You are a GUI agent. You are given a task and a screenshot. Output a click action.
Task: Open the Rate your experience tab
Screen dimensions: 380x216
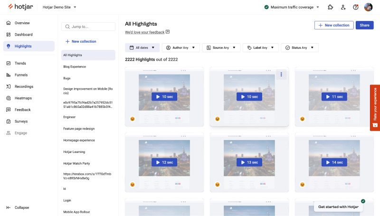tap(375, 108)
